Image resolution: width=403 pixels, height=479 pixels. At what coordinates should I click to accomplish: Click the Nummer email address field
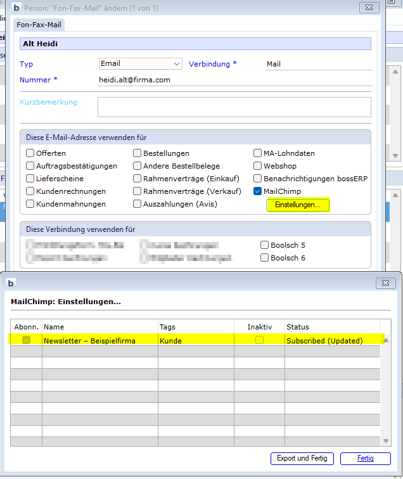click(x=233, y=80)
